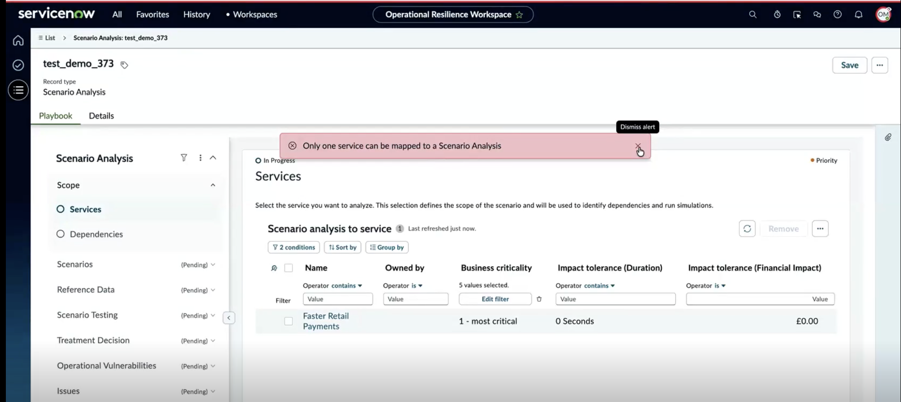This screenshot has height=402, width=901.
Task: Change Financial Impact operator dropdown
Action: pos(720,286)
